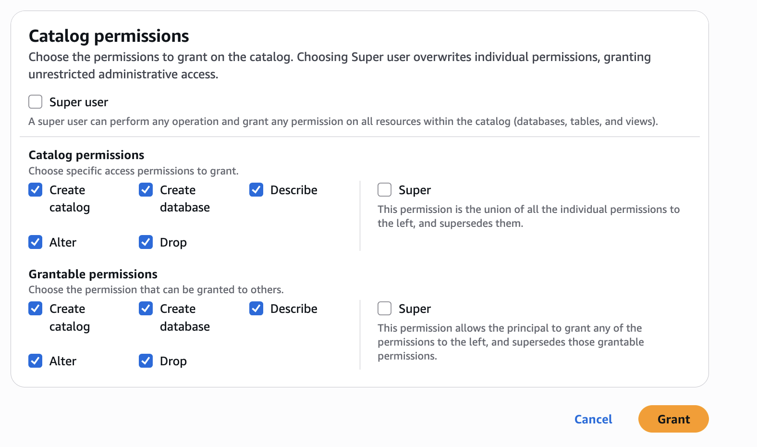Image resolution: width=757 pixels, height=447 pixels.
Task: Check Super in Catalog permissions section
Action: click(385, 190)
